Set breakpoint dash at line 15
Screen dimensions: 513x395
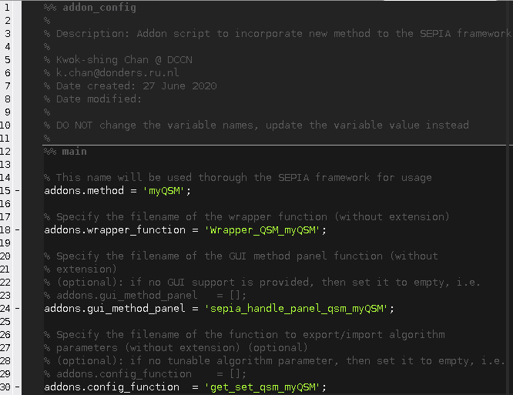click(x=17, y=191)
